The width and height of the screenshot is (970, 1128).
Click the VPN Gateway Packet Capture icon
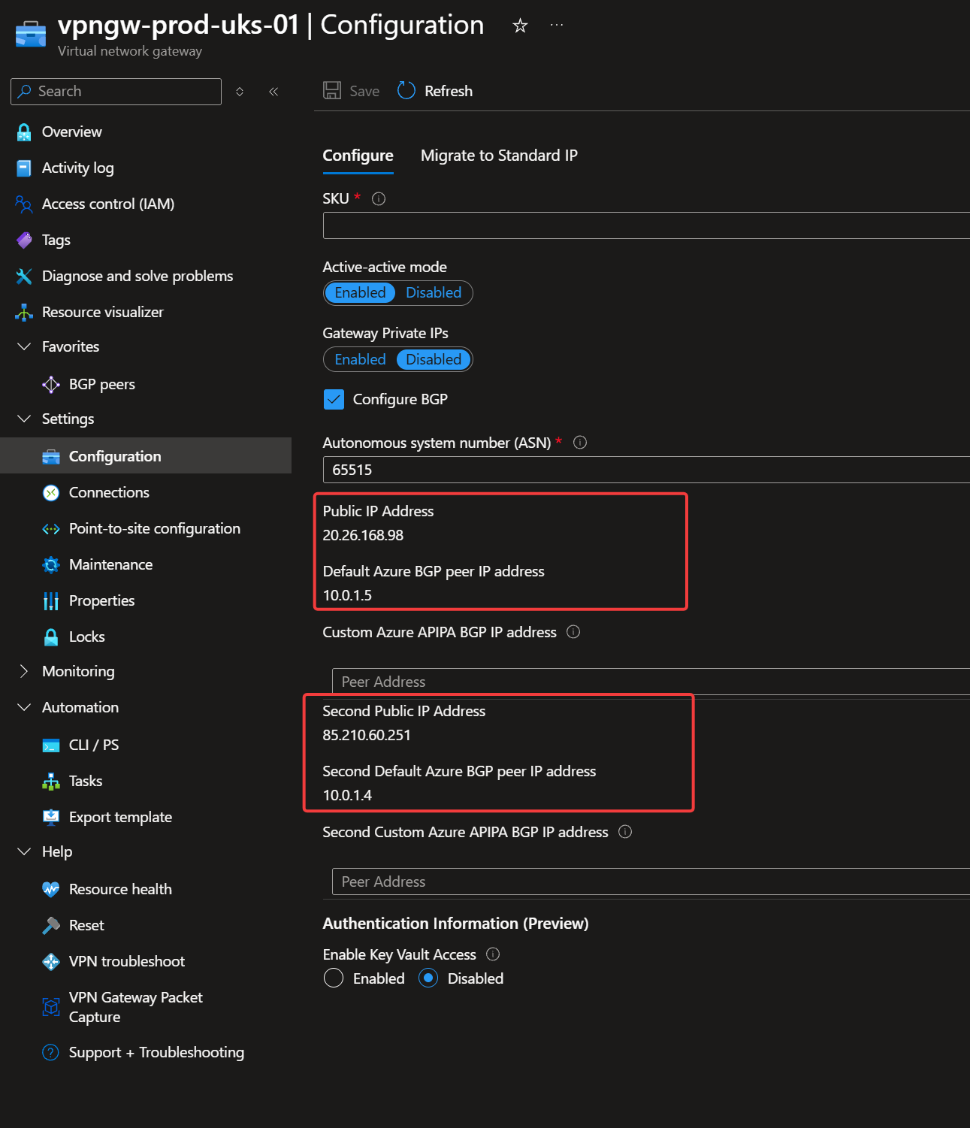point(51,1007)
